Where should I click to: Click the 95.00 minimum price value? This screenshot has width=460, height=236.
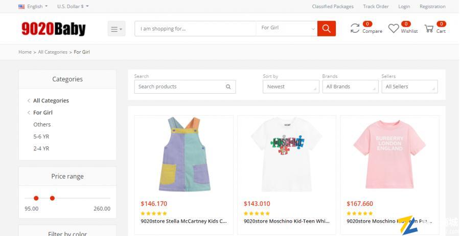coord(31,209)
